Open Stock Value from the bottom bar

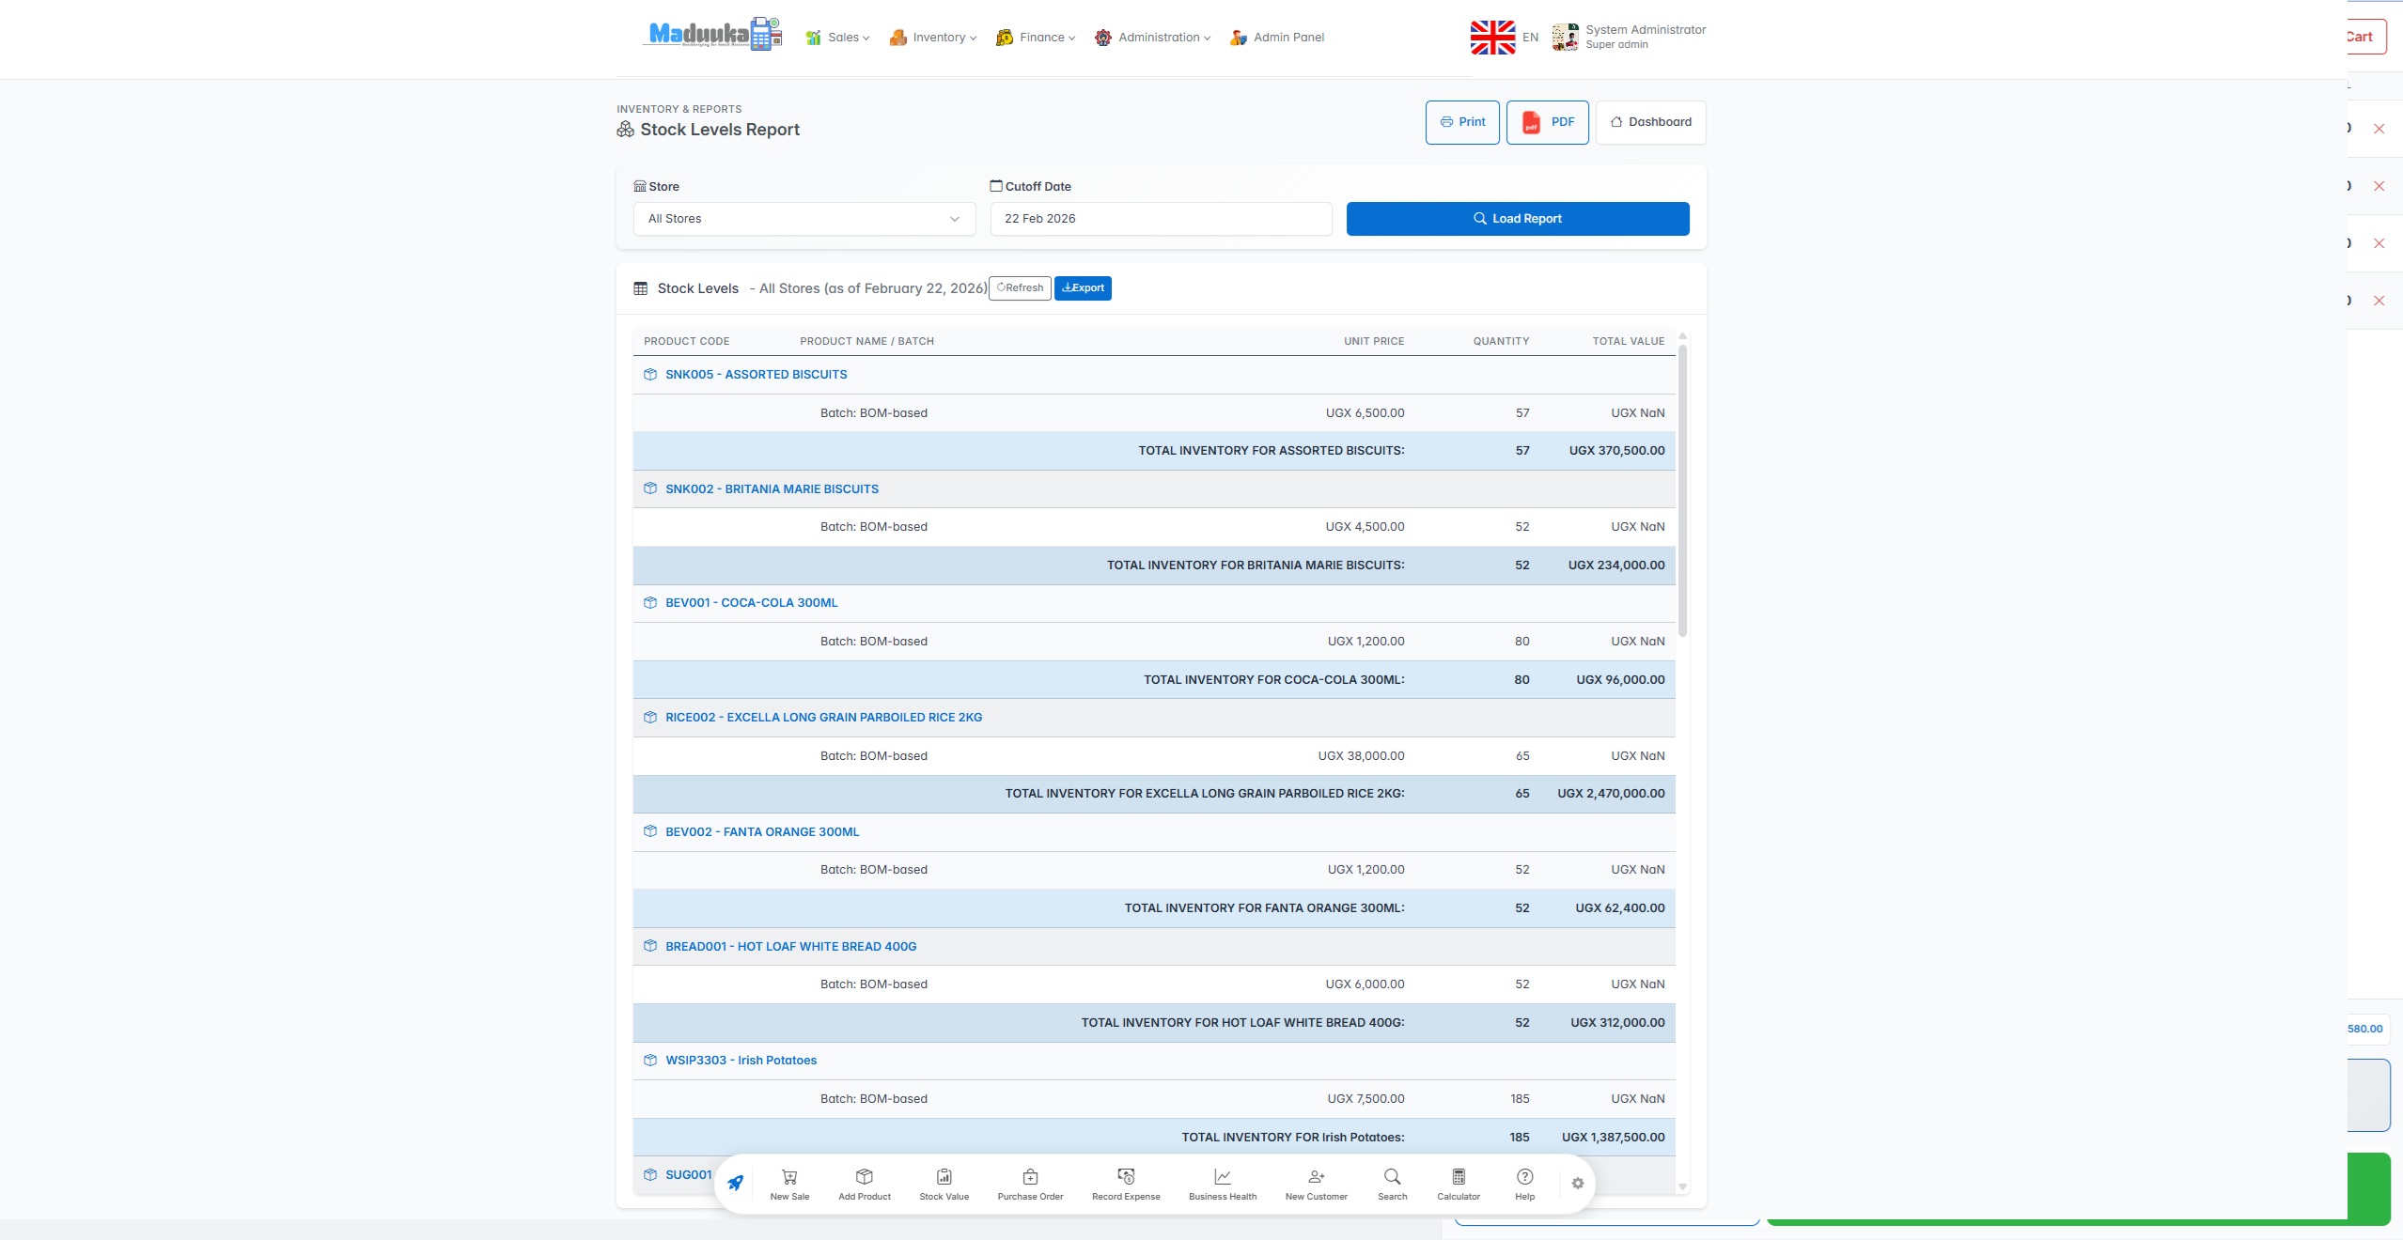[943, 1183]
